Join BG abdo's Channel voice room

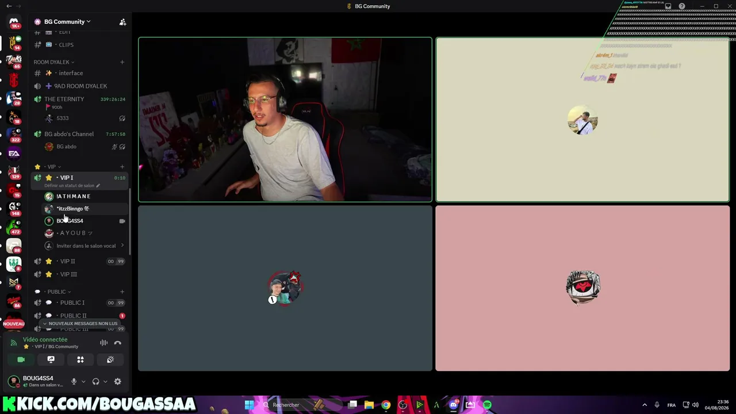(79, 134)
